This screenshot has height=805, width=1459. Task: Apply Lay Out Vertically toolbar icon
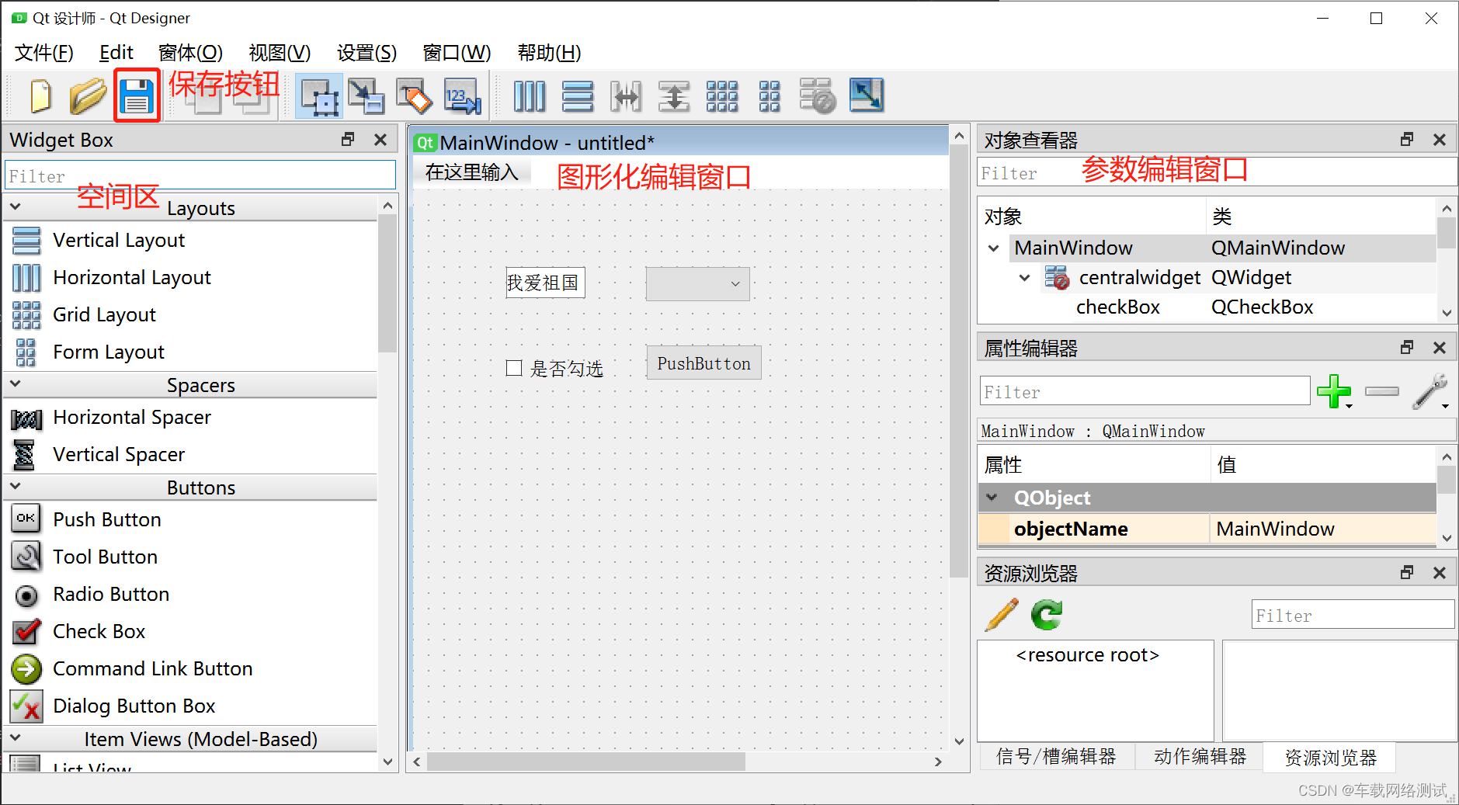tap(578, 96)
